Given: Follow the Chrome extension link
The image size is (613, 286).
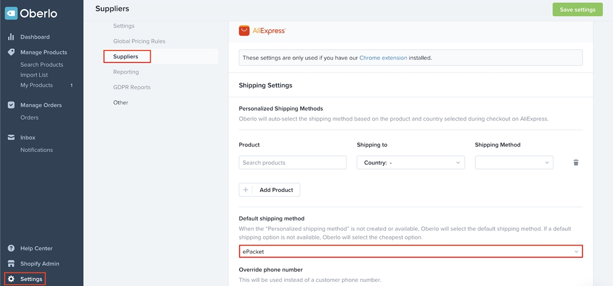Looking at the screenshot, I should (x=383, y=58).
